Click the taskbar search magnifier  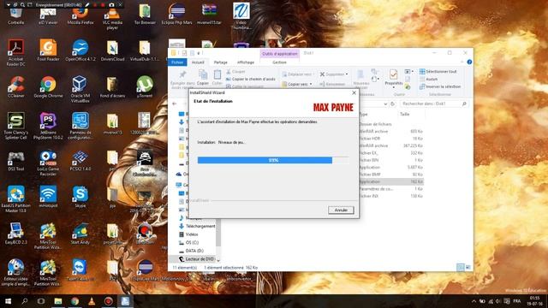25,301
